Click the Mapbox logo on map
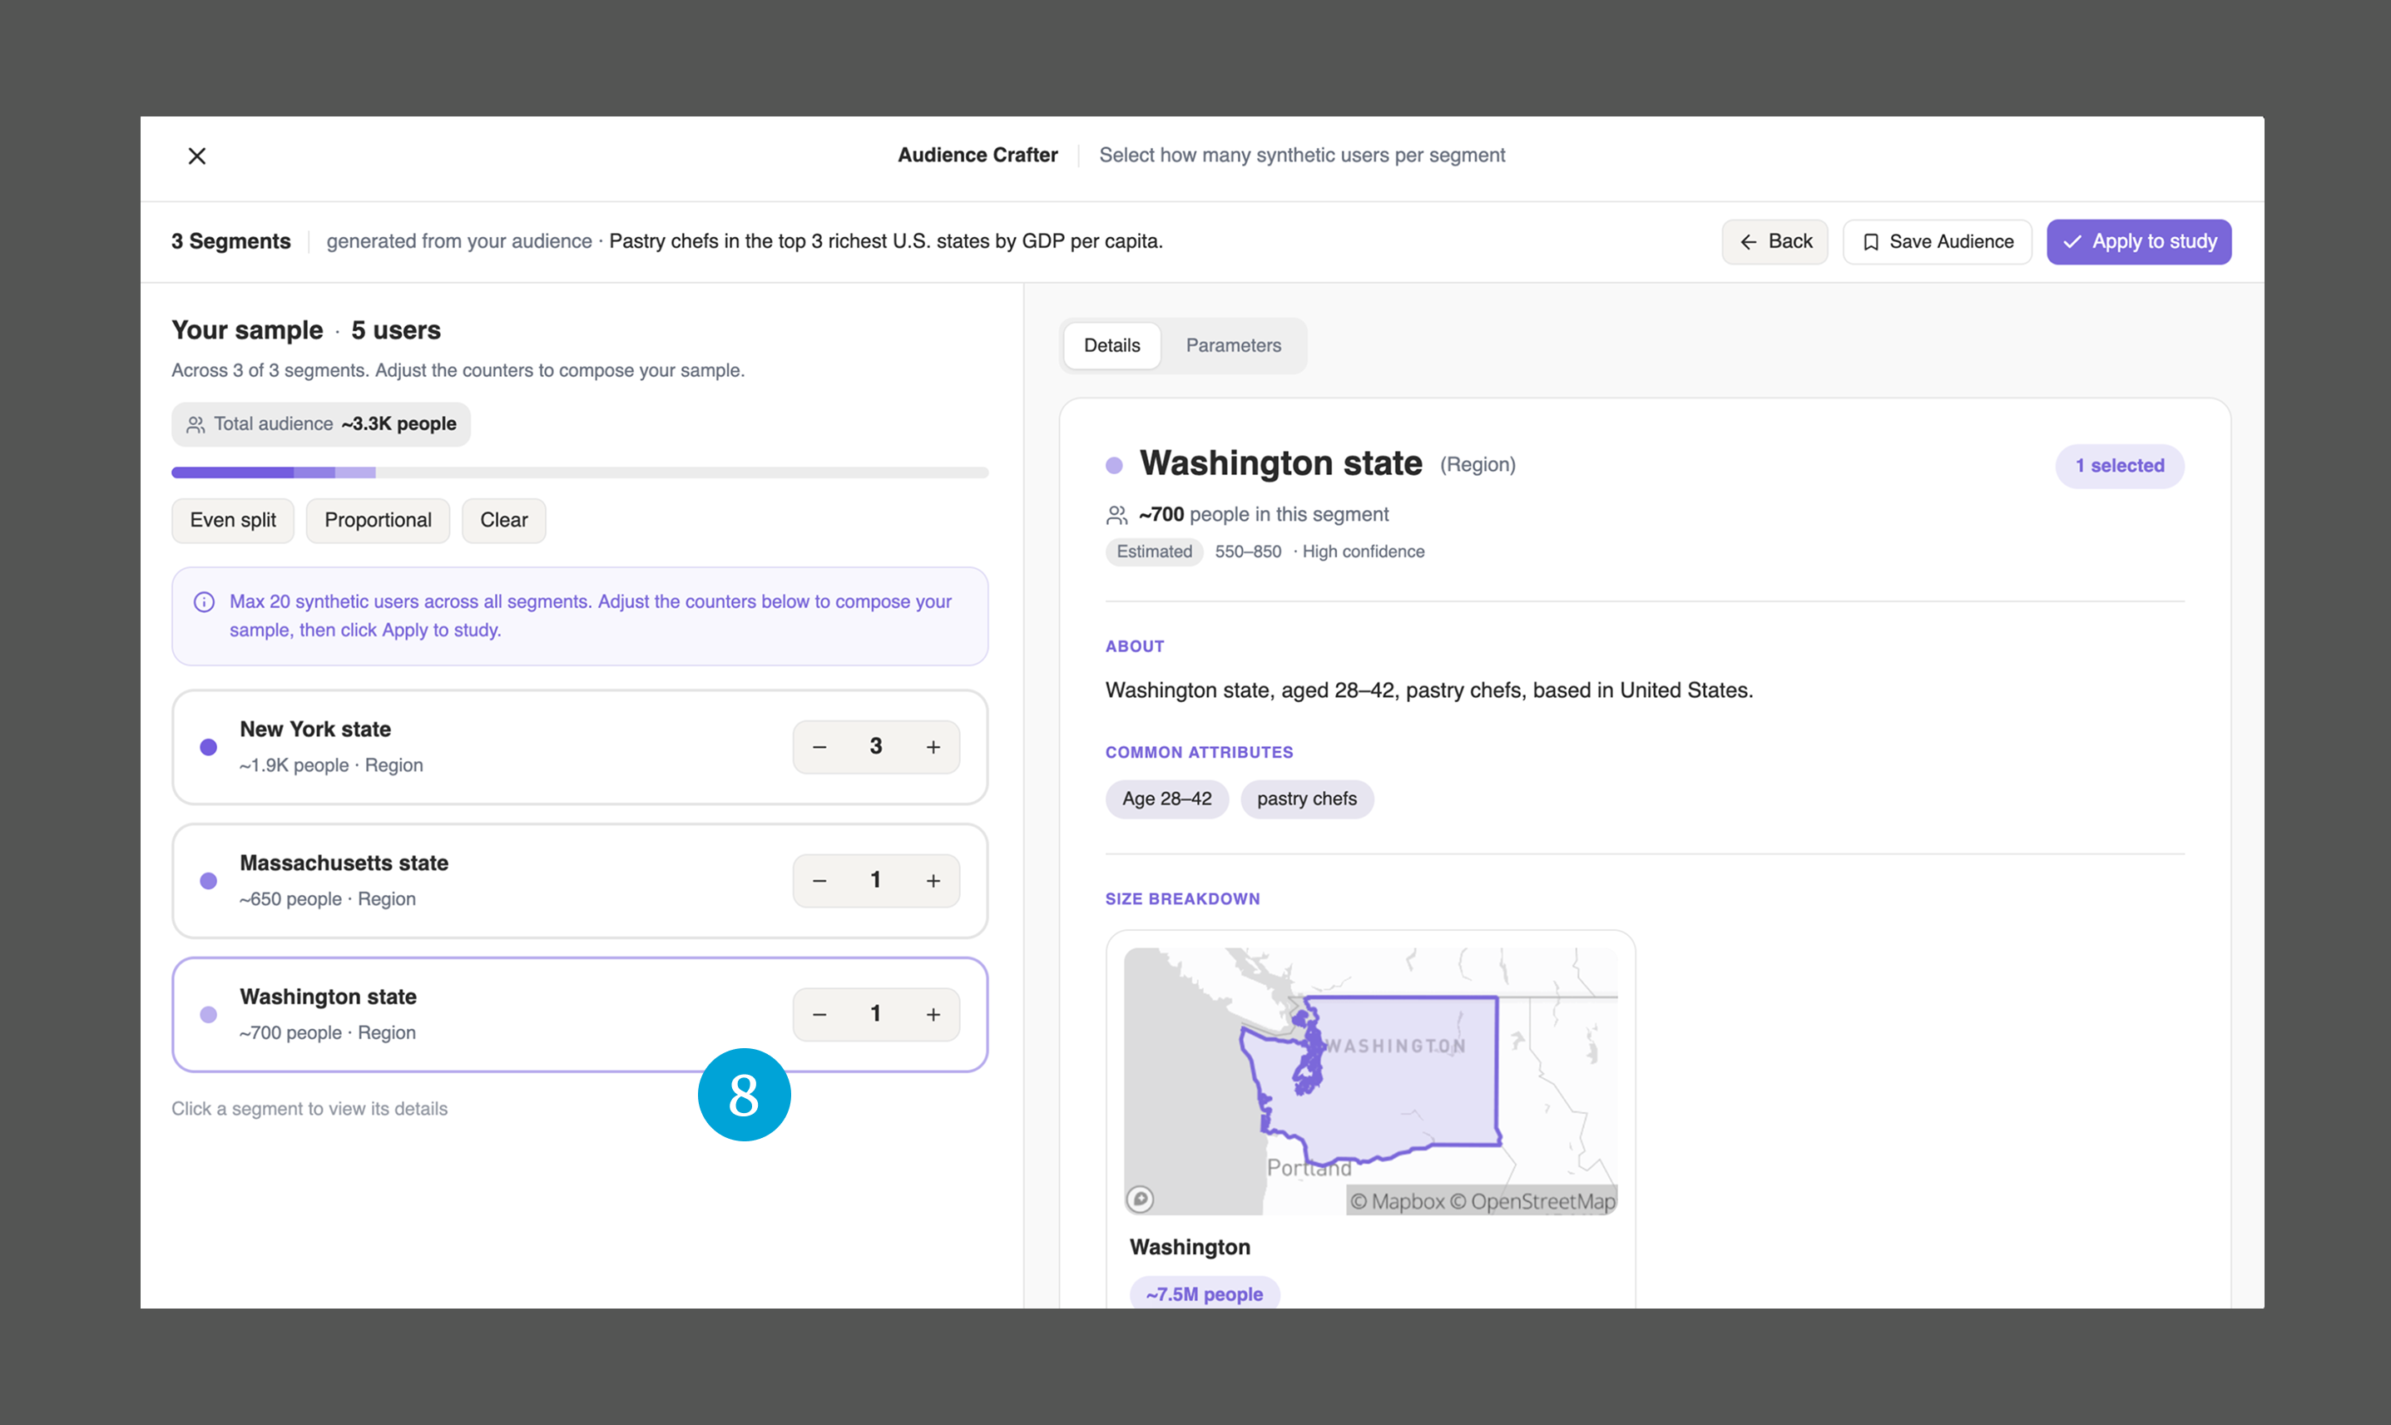This screenshot has height=1425, width=2391. 1140,1199
